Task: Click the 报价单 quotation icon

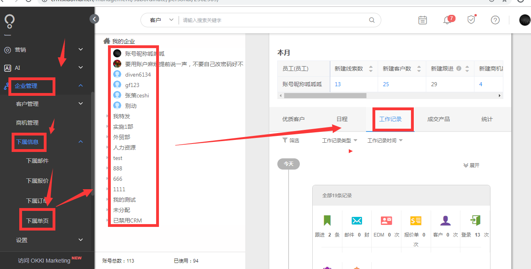Action: (x=415, y=220)
